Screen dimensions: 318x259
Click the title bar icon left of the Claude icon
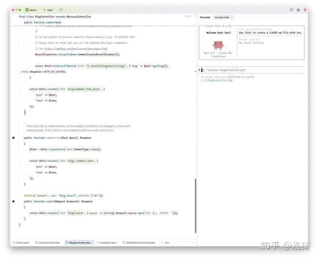pyautogui.click(x=298, y=10)
